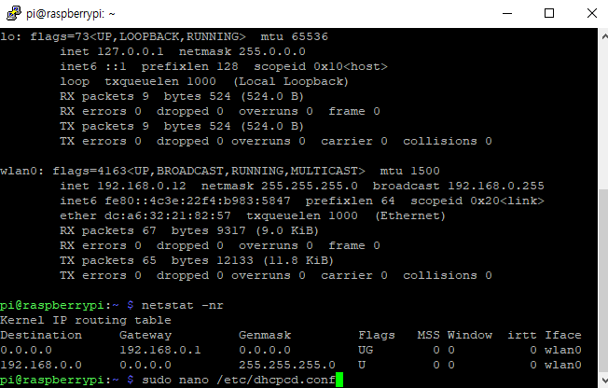Image resolution: width=608 pixels, height=388 pixels.
Task: Click the (Ethernet) text
Action: pos(410,215)
